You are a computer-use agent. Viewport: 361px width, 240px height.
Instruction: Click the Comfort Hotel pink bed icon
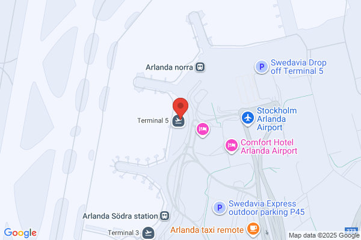(x=232, y=146)
